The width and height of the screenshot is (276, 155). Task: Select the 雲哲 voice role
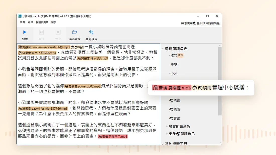(x=175, y=118)
